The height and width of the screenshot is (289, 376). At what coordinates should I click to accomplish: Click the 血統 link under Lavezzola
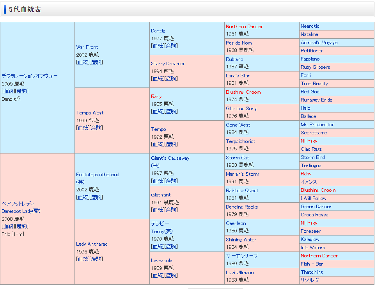158,276
